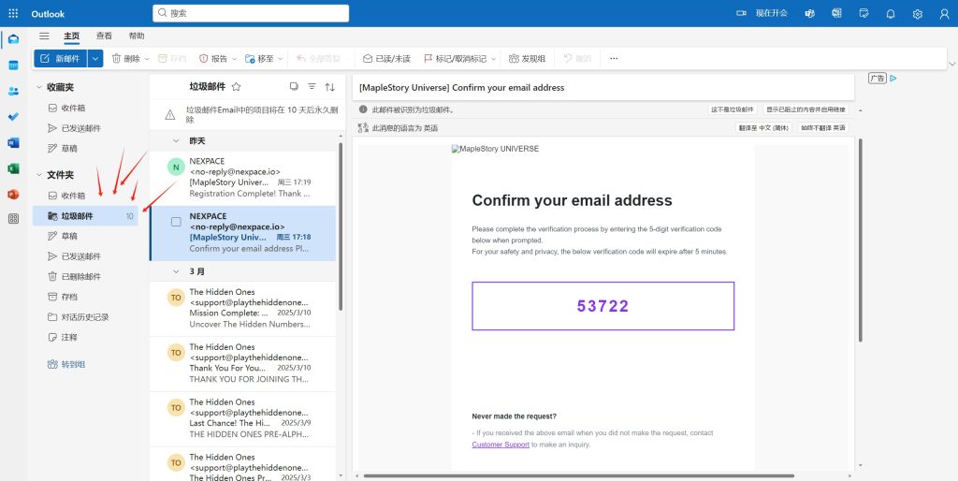958x481 pixels.
Task: Open the filter icon in message list
Action: (x=312, y=87)
